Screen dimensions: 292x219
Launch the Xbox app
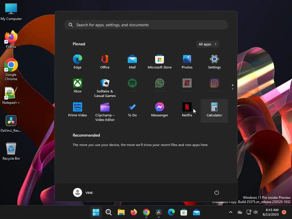point(78,86)
